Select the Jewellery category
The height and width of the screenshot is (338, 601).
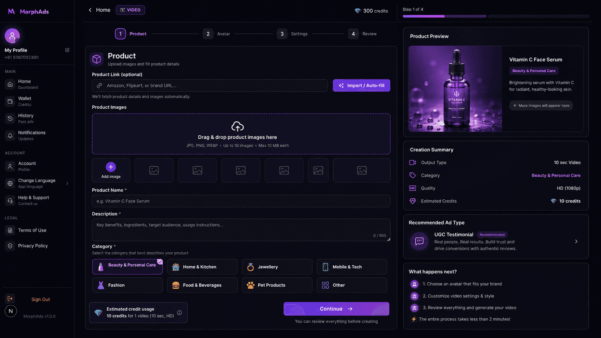tap(277, 267)
